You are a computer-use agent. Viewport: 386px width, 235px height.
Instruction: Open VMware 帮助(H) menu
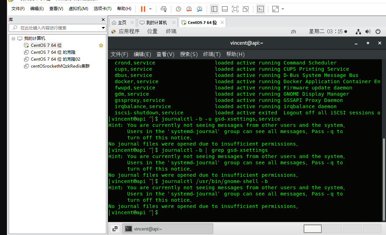(x=124, y=9)
